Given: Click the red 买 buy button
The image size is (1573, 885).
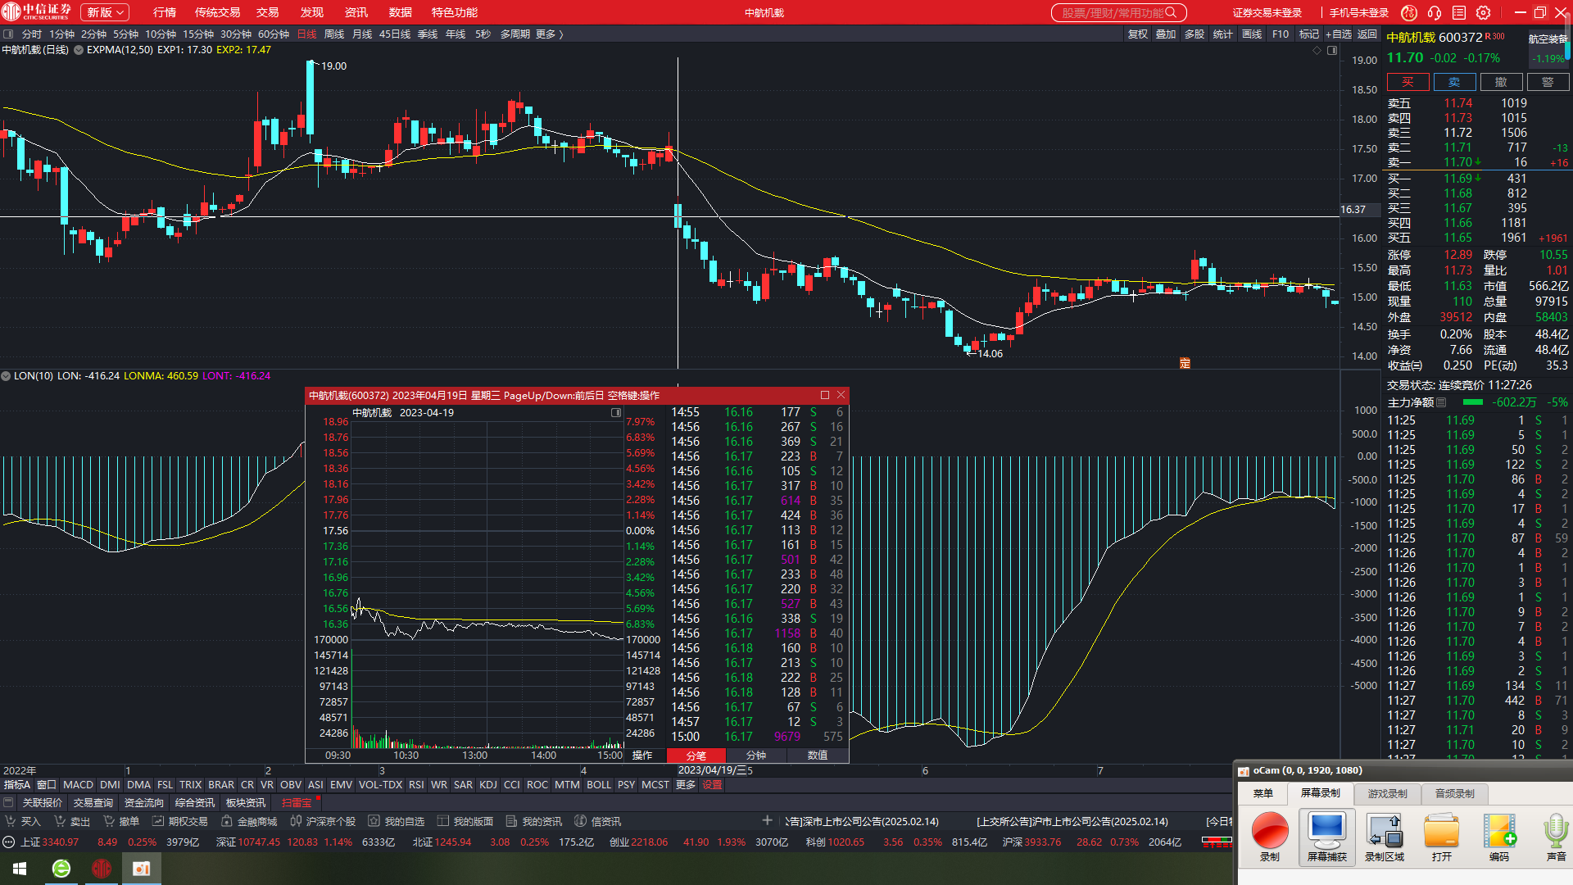Looking at the screenshot, I should pos(1408,82).
